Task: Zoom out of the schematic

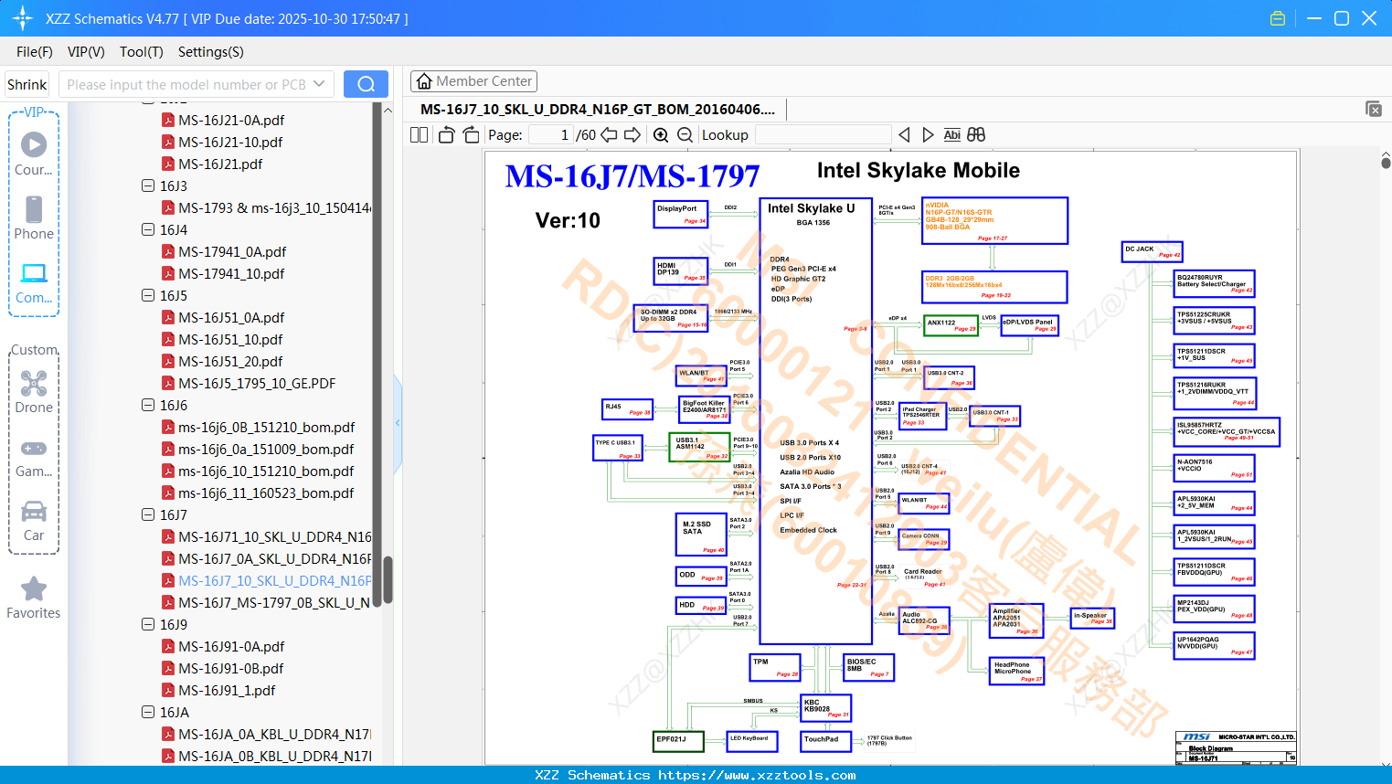Action: click(685, 134)
